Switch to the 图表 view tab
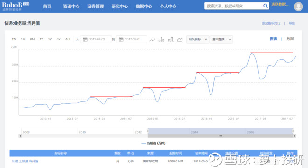 coord(273,39)
